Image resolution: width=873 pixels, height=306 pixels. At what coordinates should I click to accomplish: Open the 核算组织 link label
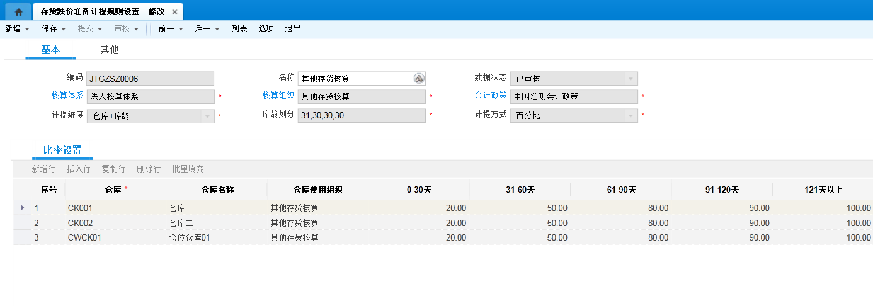[278, 96]
